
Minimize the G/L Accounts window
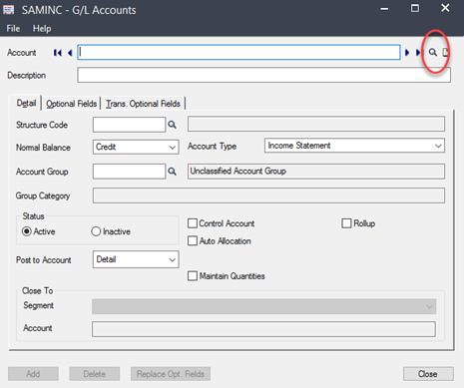(384, 9)
